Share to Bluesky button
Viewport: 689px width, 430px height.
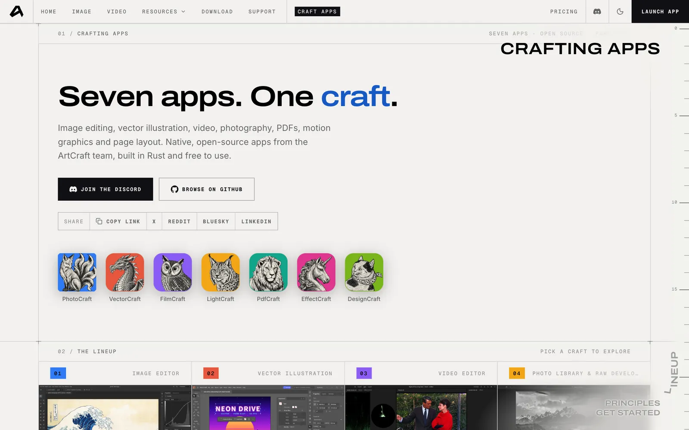tap(216, 221)
